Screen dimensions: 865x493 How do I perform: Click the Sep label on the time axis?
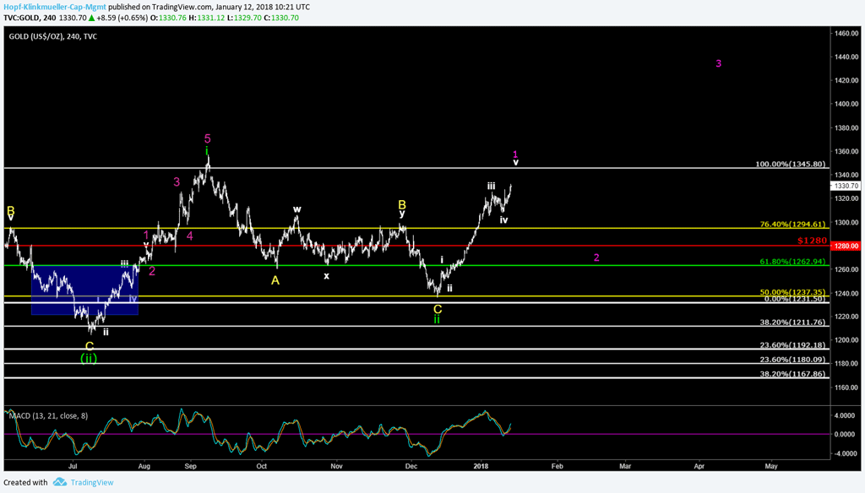tap(191, 465)
